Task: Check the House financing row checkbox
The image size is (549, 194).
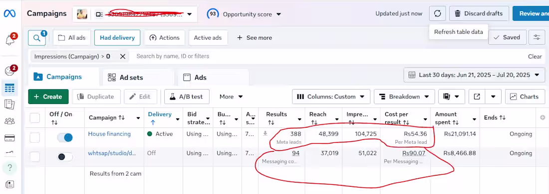Action: point(34,137)
